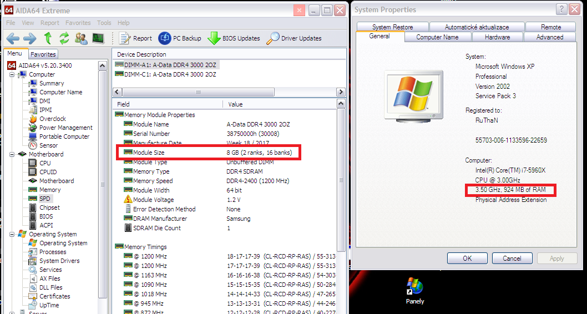Switch to the Favorites tab in AIDA64
This screenshot has height=314, width=587.
(43, 54)
